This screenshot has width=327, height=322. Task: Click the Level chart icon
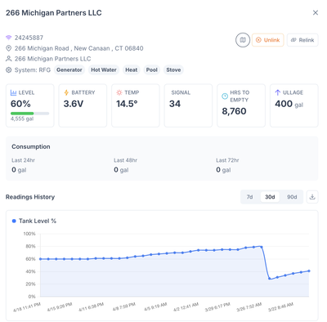13,92
